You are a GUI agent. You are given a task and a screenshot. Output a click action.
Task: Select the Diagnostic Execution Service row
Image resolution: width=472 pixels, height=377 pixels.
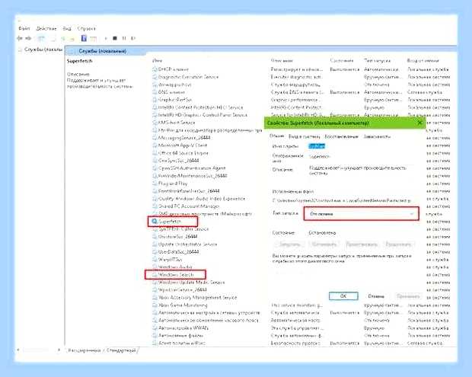189,77
